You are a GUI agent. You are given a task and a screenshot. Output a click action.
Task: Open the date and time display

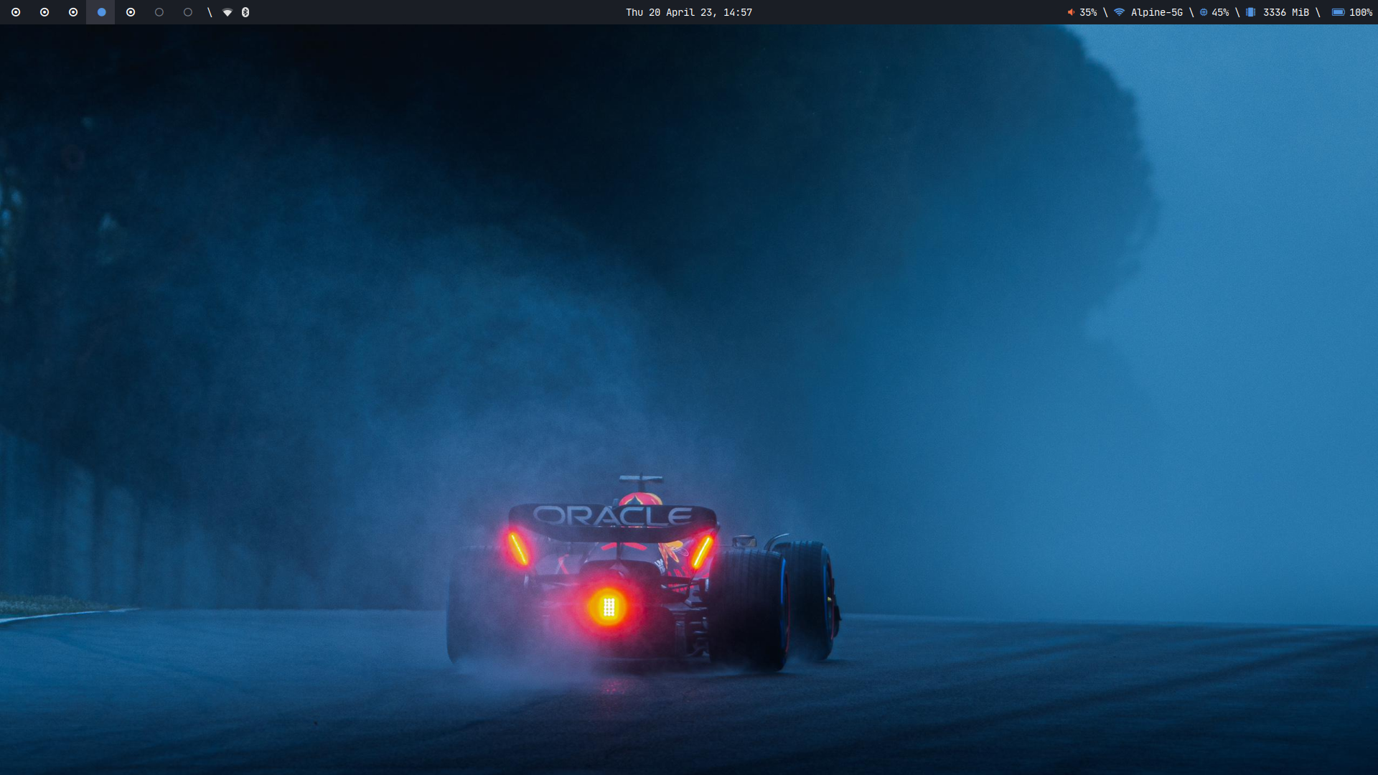(688, 12)
